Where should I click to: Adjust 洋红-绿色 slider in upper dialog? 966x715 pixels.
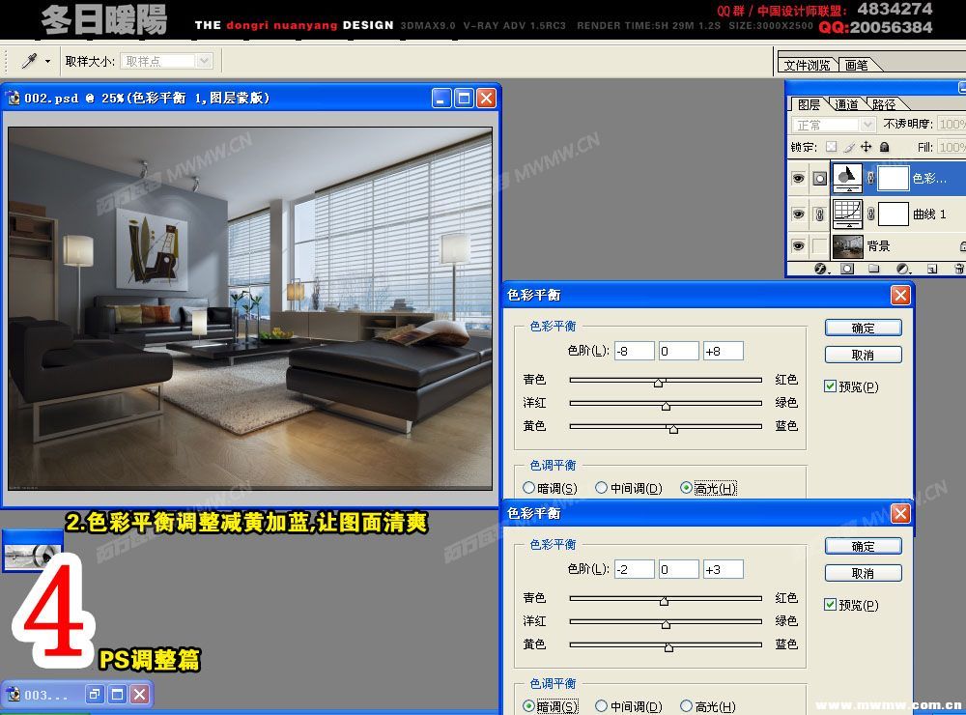pyautogui.click(x=666, y=406)
